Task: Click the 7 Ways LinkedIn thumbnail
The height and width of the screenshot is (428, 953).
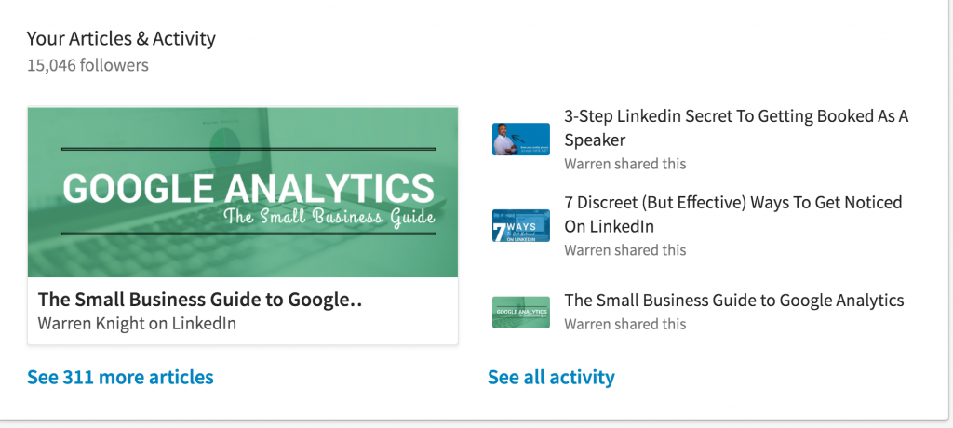Action: coord(521,225)
